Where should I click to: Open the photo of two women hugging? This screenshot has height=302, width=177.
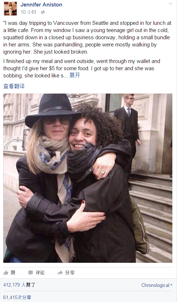point(88,178)
